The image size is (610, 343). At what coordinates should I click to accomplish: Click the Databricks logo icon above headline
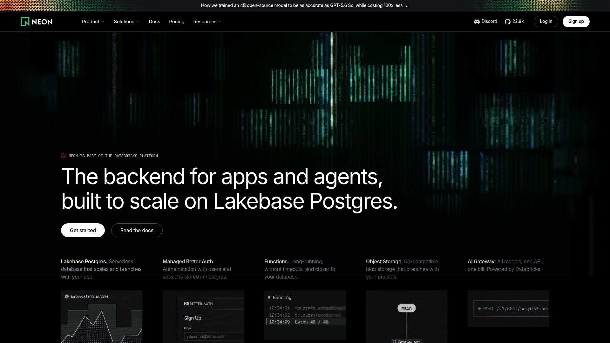[x=64, y=156]
